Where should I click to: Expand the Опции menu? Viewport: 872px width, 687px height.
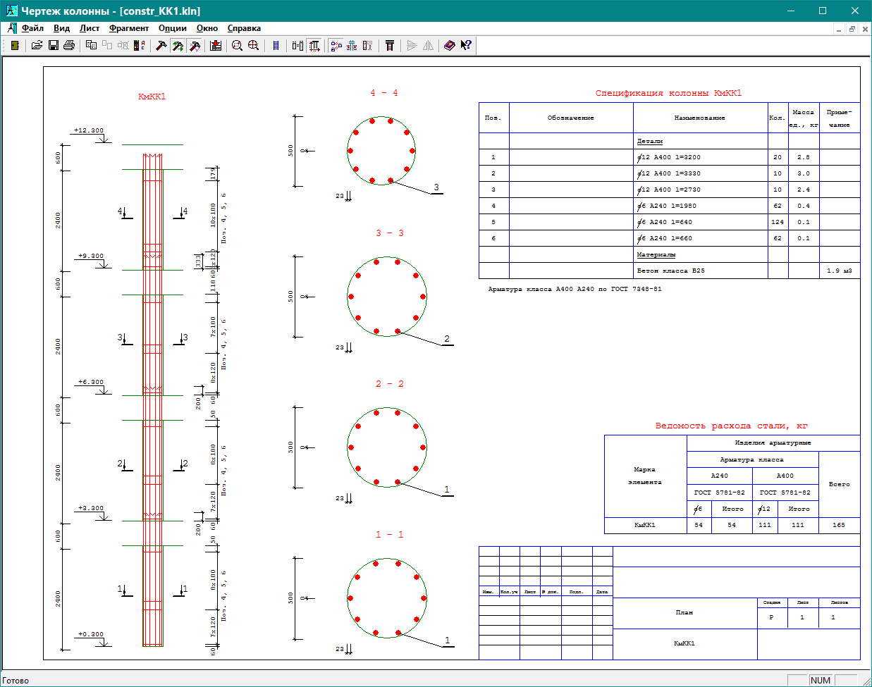coord(173,28)
